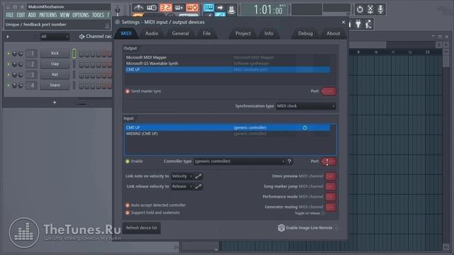Open release velocity curve editor icon
The image size is (454, 255).
(199, 186)
